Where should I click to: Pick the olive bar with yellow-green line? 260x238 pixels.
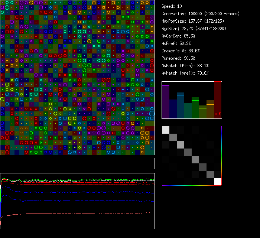tap(203, 113)
